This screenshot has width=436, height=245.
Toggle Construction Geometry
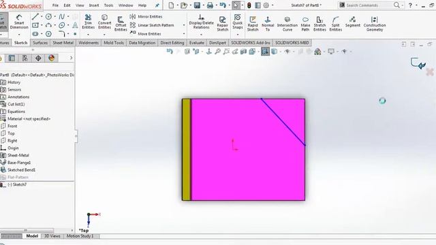pyautogui.click(x=375, y=23)
